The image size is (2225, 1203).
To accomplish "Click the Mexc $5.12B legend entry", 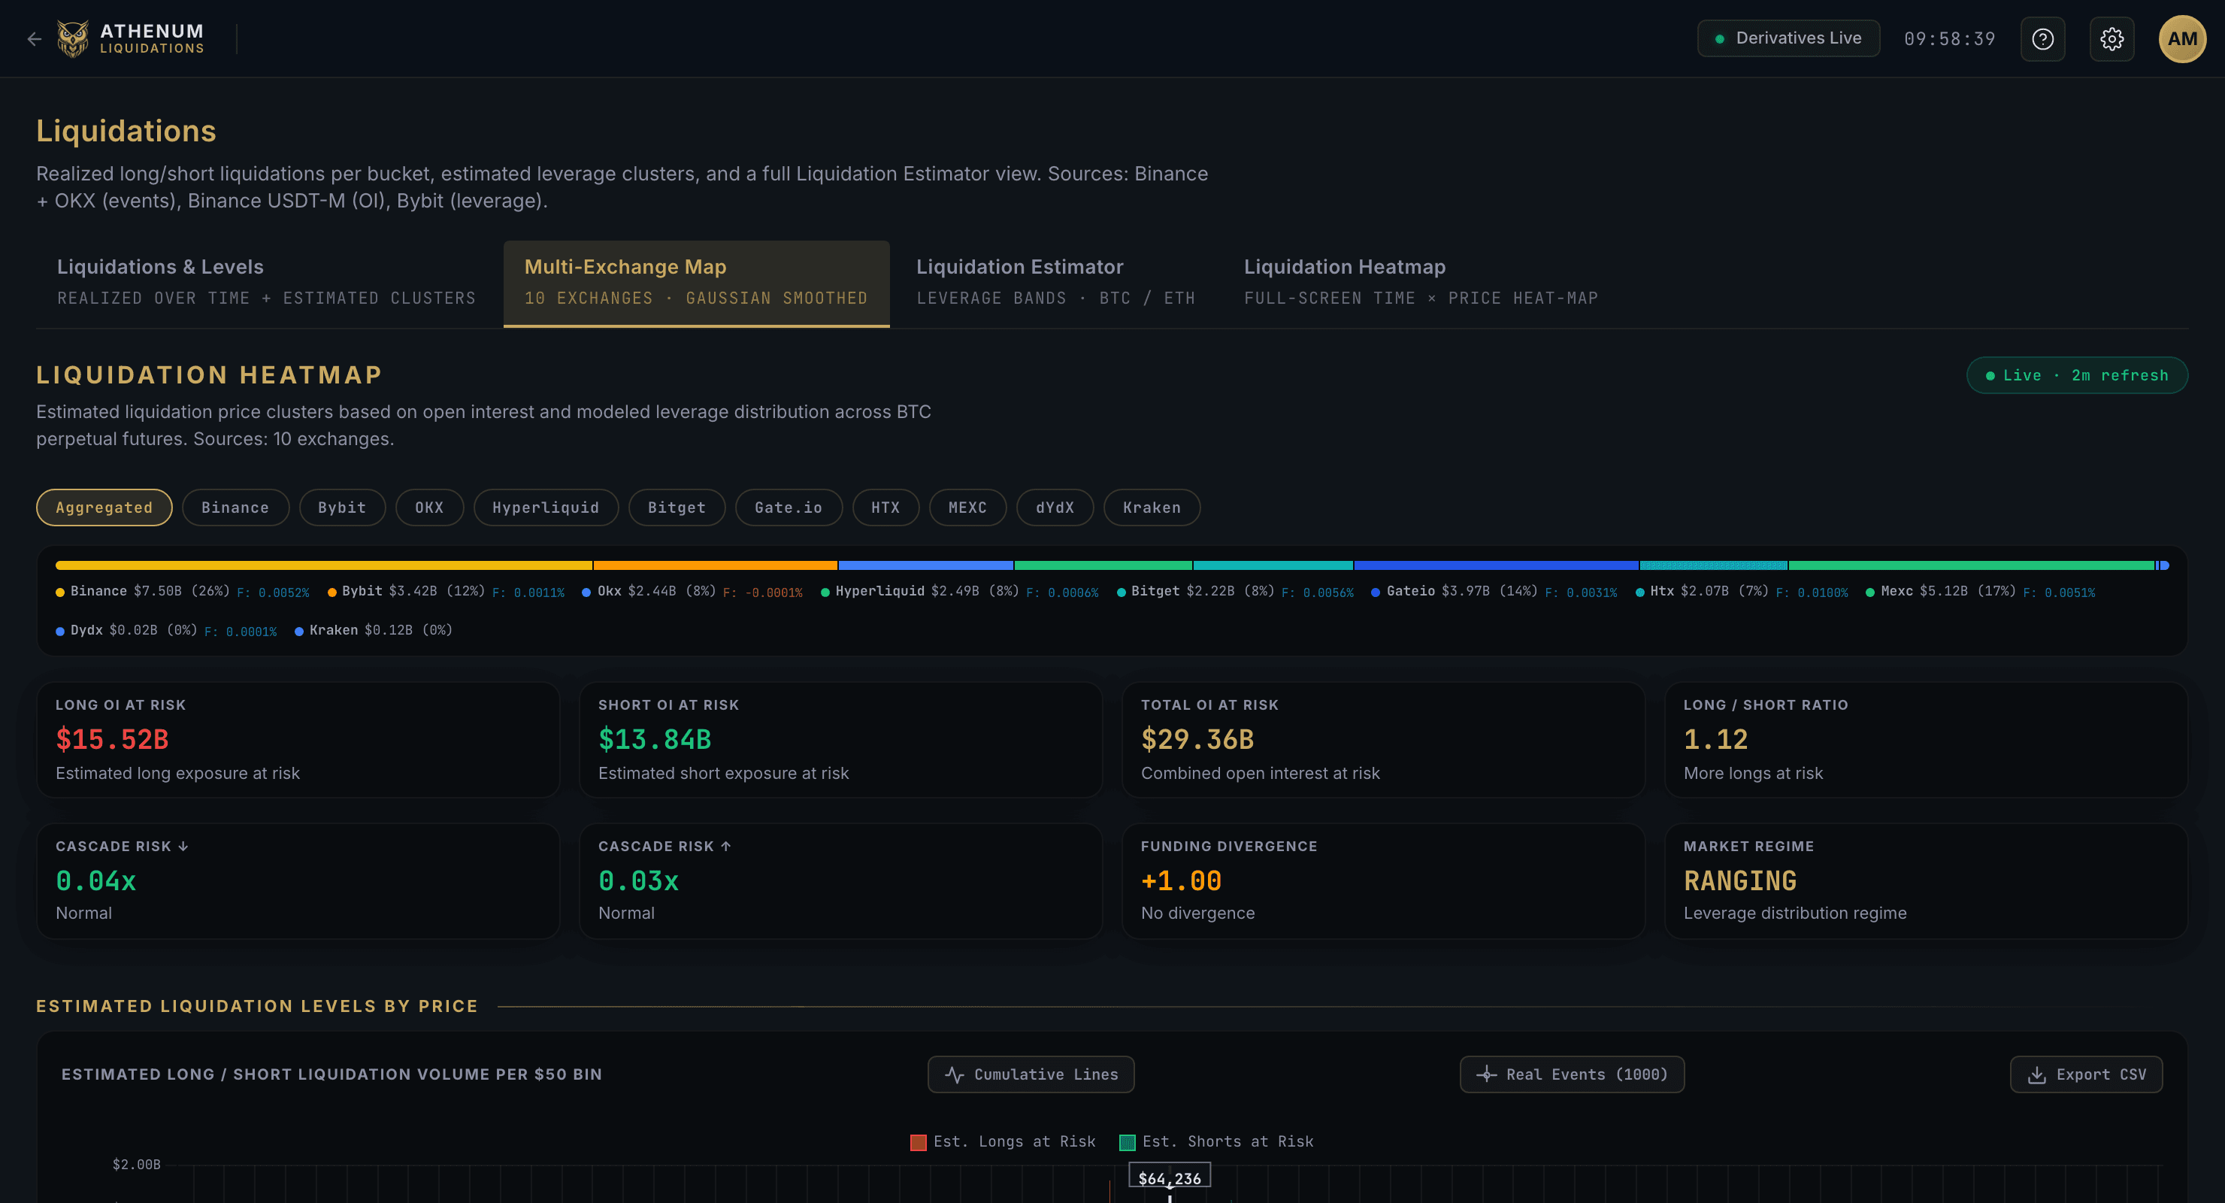I will click(1981, 592).
